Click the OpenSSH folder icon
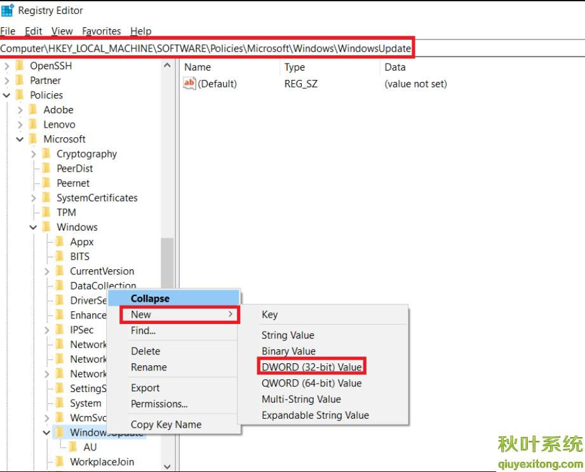This screenshot has width=585, height=472. (20, 65)
